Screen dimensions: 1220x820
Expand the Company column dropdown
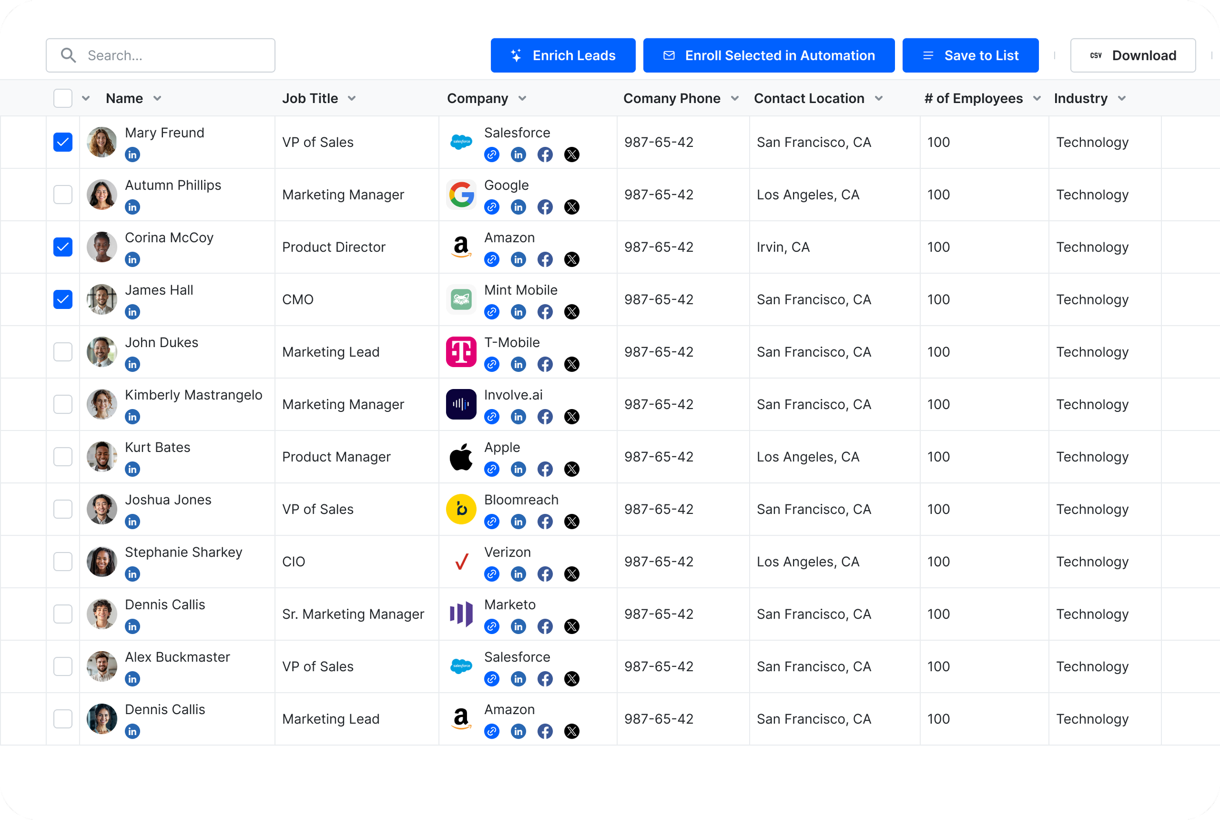pos(522,98)
